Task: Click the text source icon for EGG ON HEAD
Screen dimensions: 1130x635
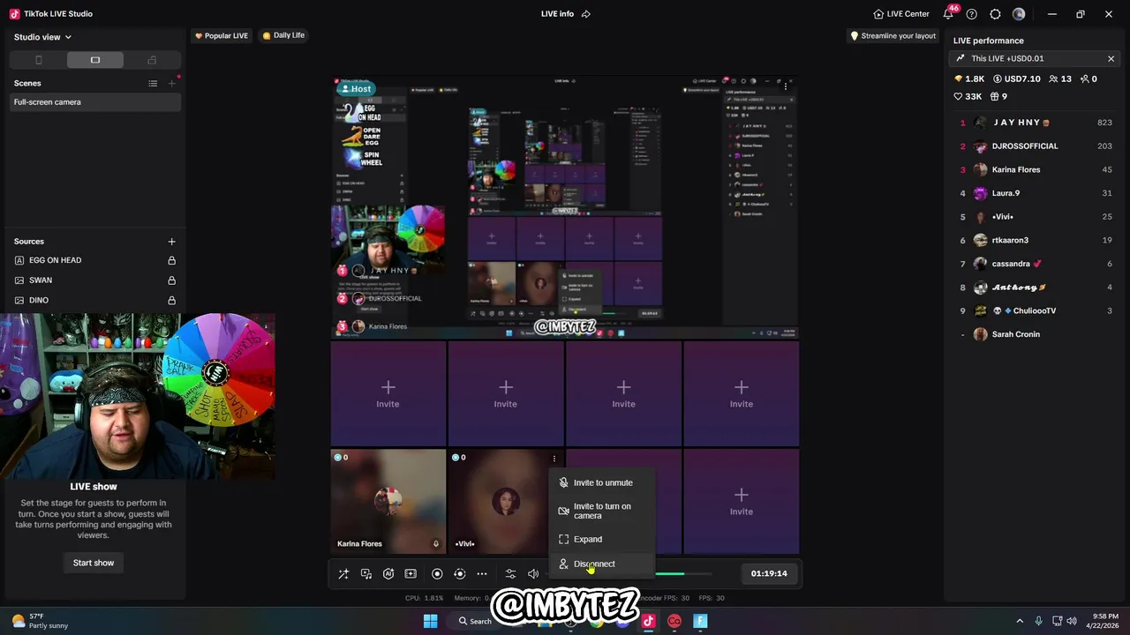Action: pyautogui.click(x=19, y=260)
